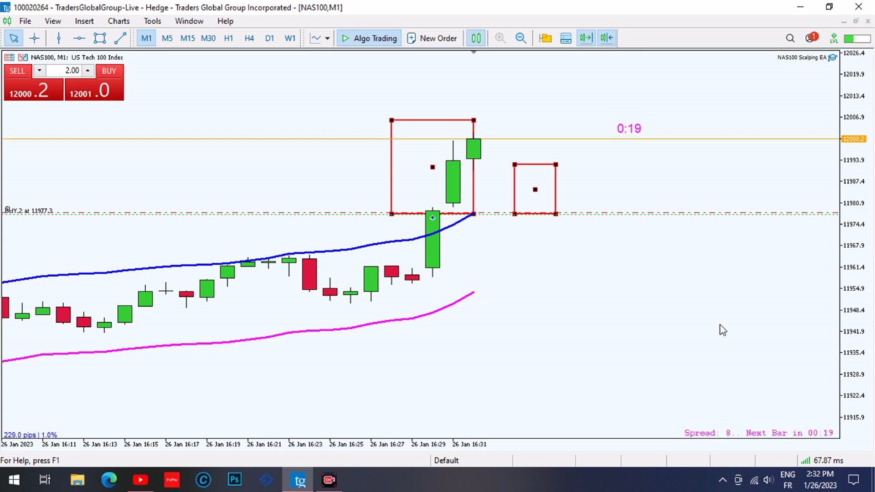
Task: Open Microsoft Edge from taskbar
Action: click(x=109, y=480)
